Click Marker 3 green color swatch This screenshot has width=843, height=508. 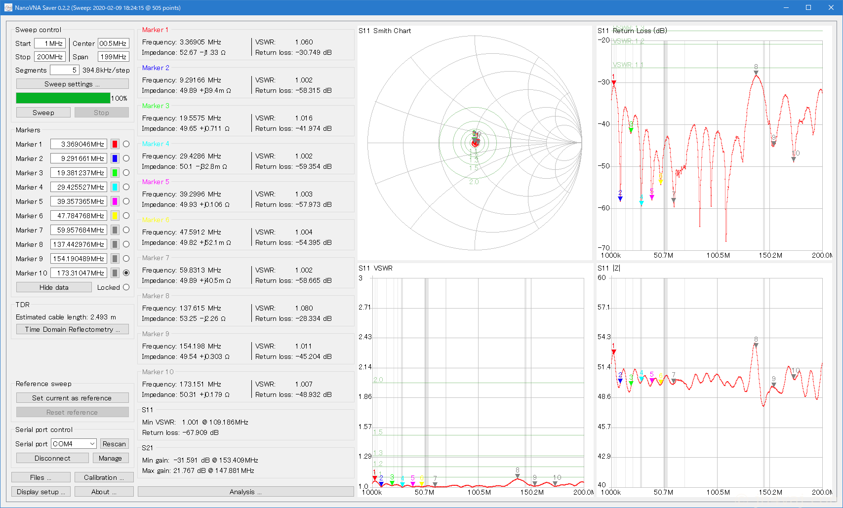tap(115, 173)
